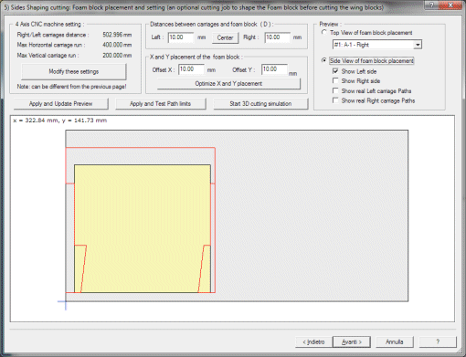Start 3D cutting simulation
The image size is (466, 357).
(x=260, y=104)
